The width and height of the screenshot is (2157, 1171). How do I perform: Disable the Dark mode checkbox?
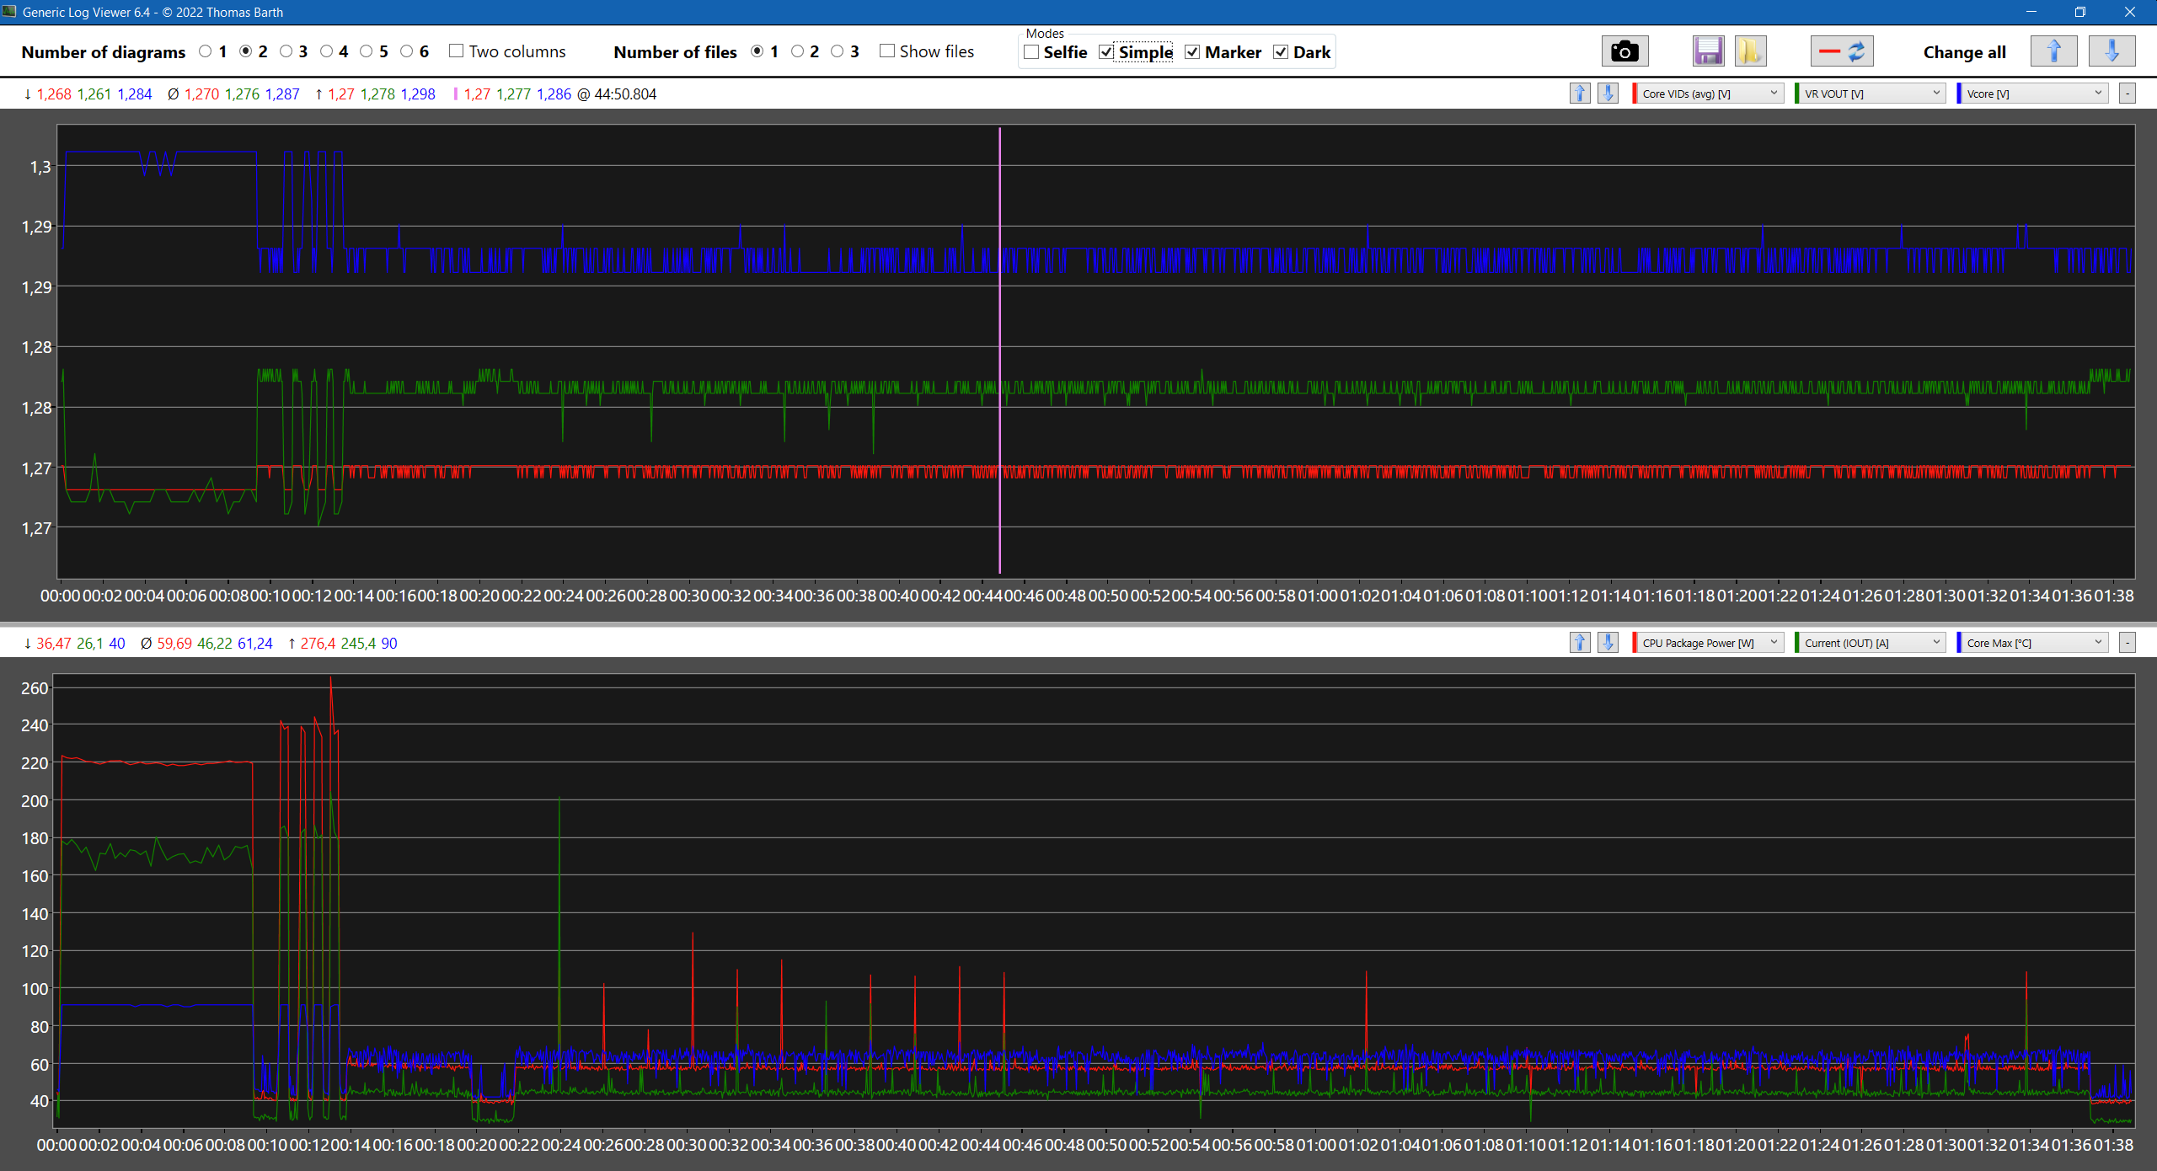pyautogui.click(x=1281, y=52)
